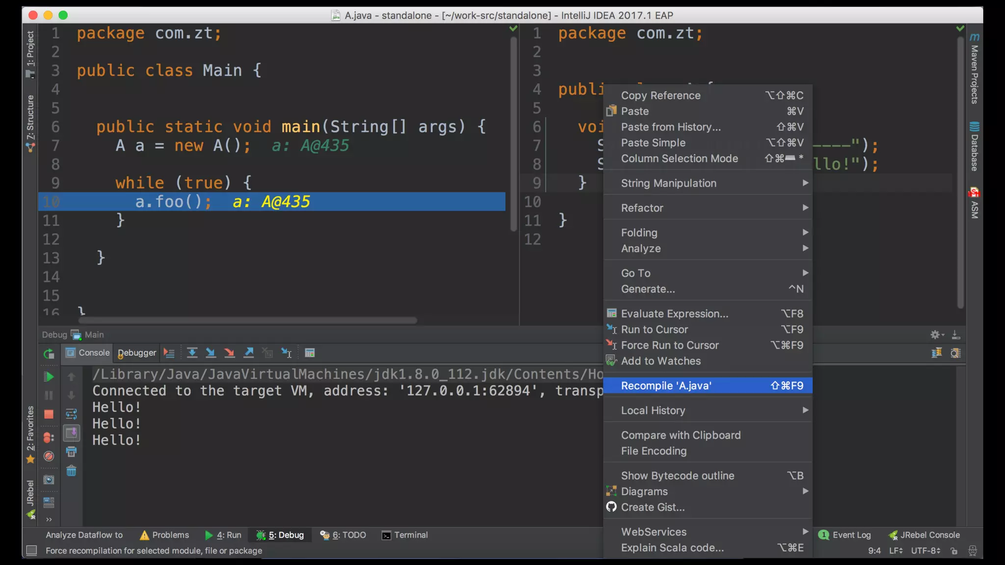Screen dimensions: 1005x565
Task: Clear console with trash can icon
Action: pyautogui.click(x=71, y=471)
